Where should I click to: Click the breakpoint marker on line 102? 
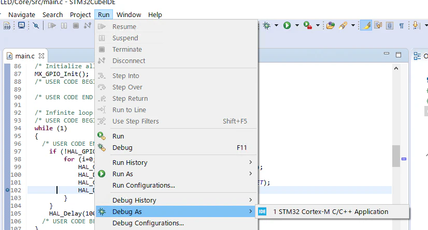7,190
